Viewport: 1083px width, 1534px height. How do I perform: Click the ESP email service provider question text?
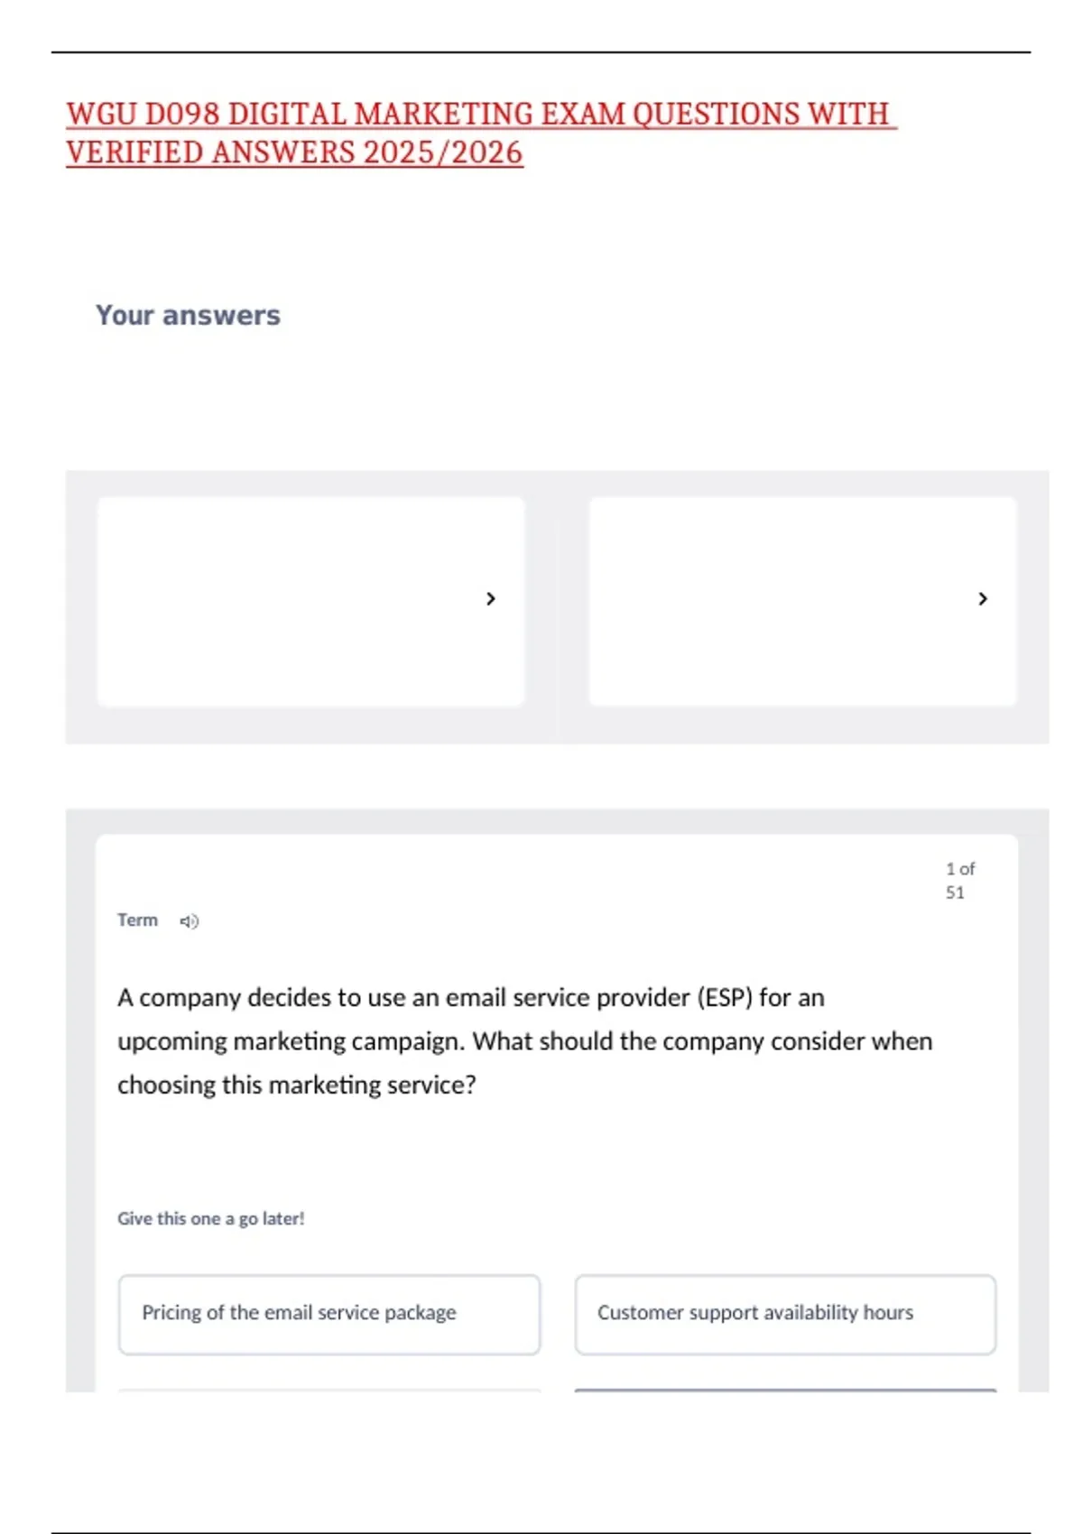[523, 1041]
